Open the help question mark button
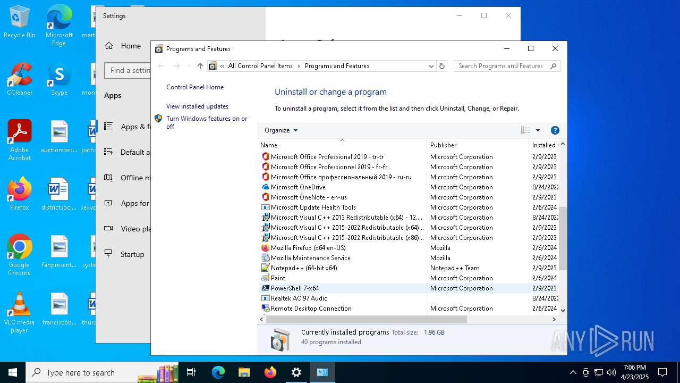 tap(555, 130)
